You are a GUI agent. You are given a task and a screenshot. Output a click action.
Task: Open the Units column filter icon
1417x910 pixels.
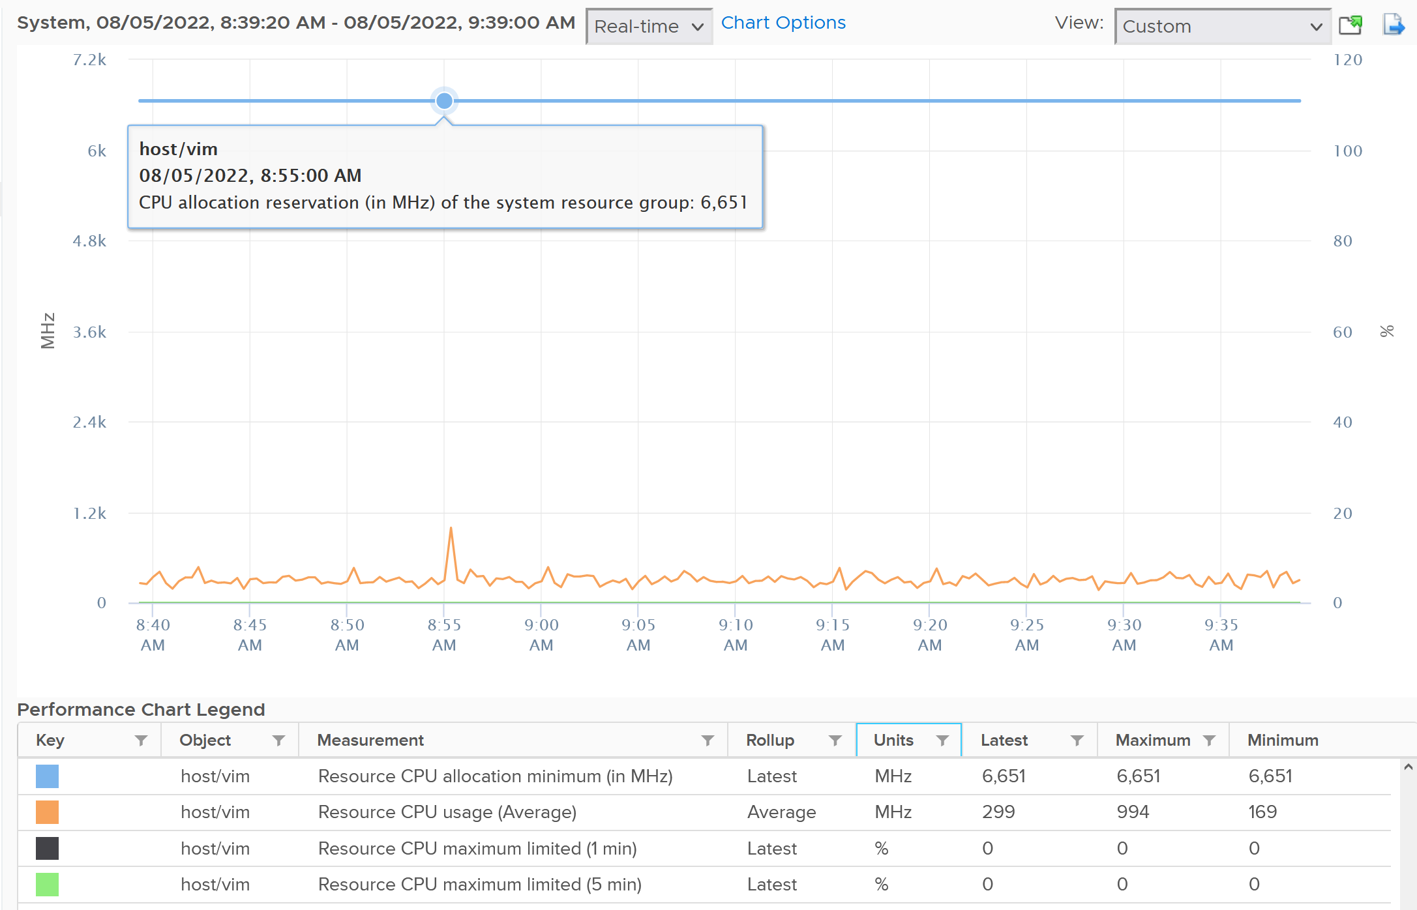(x=942, y=741)
